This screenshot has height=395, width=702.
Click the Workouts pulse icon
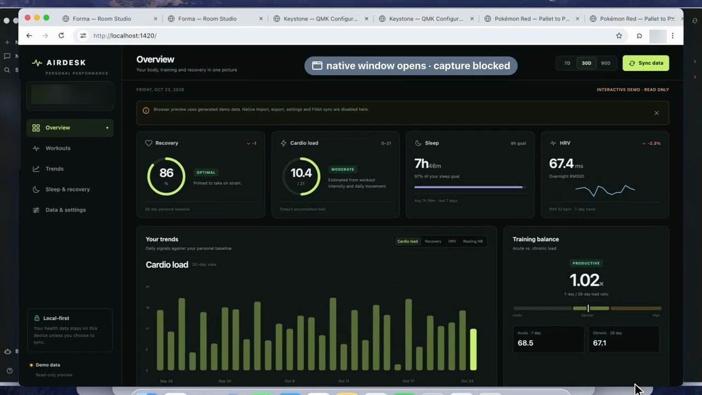(x=36, y=148)
